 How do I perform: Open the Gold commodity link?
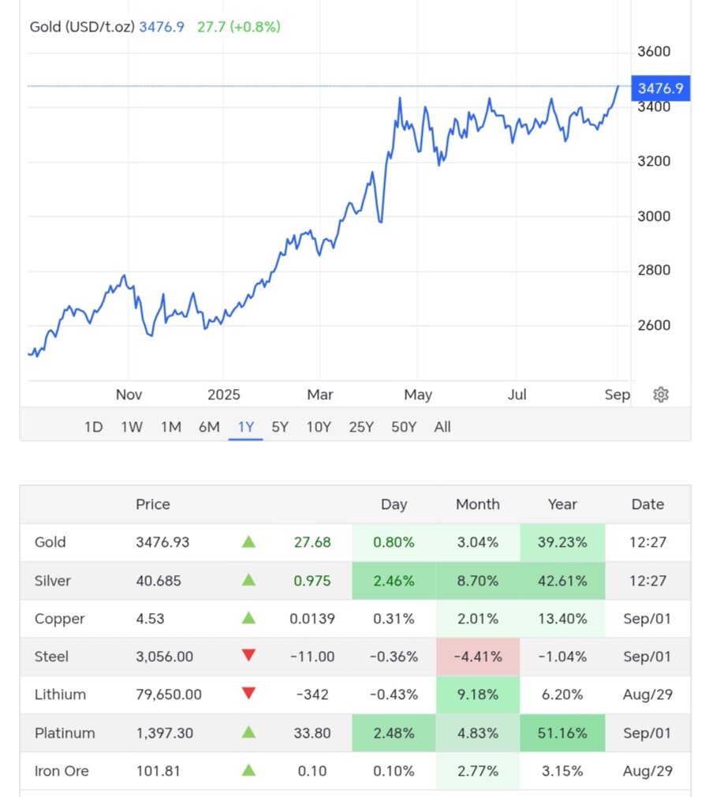(x=50, y=542)
